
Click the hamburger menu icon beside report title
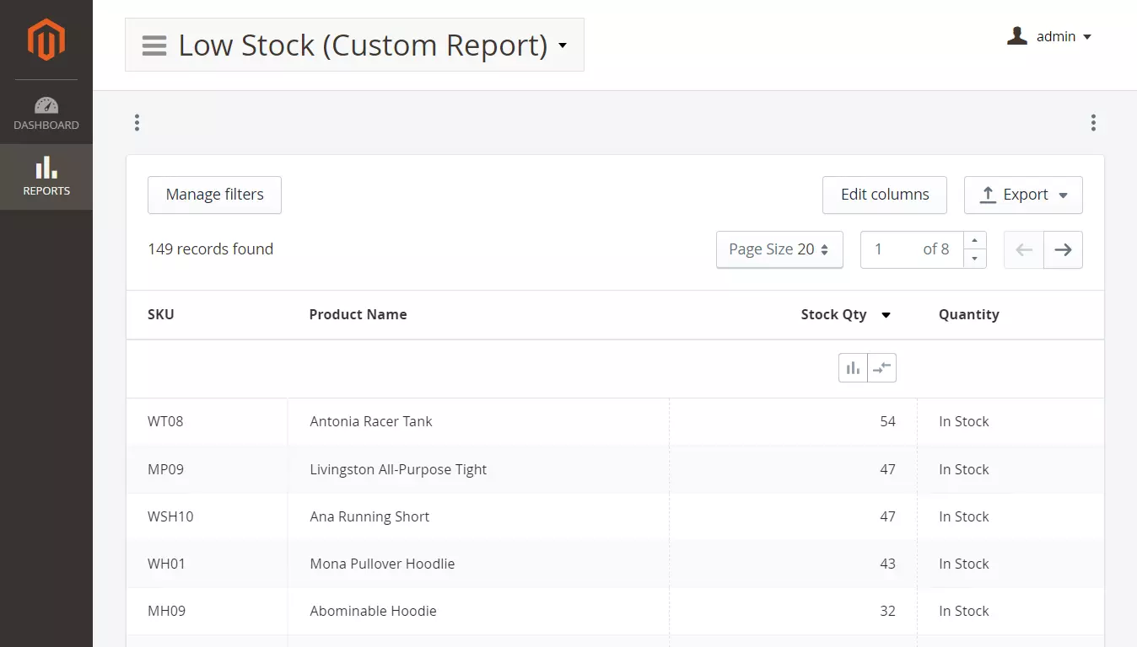pos(154,45)
